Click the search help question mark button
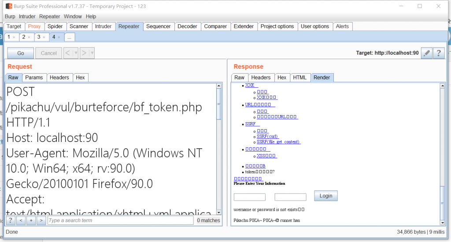Screen dimensions: 451x242 11,220
